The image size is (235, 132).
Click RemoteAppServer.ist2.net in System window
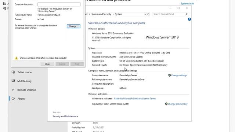pos(132,80)
